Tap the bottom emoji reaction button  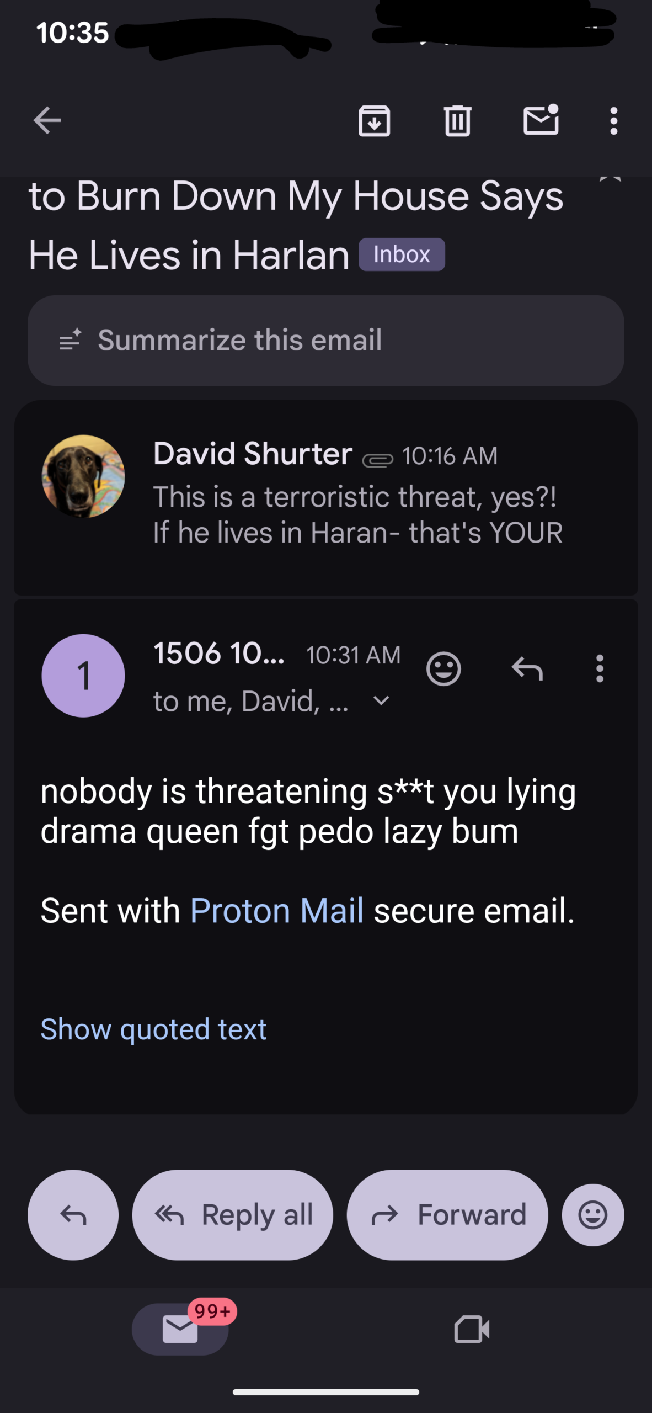(x=593, y=1215)
